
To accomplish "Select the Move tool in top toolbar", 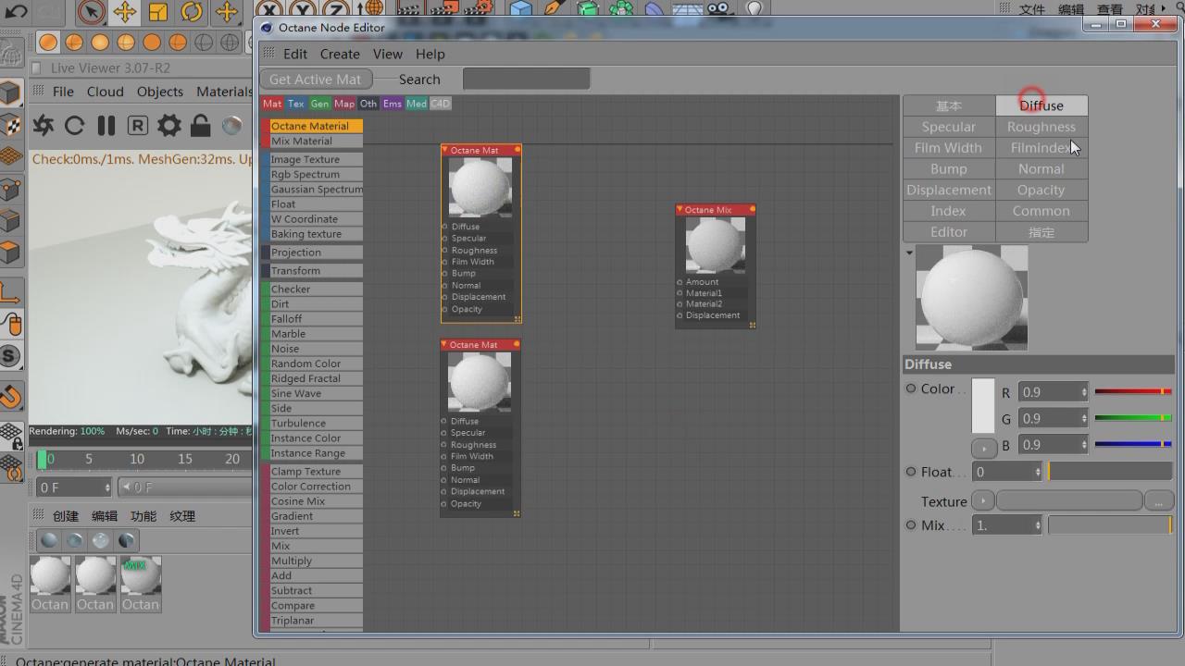I will (x=125, y=12).
